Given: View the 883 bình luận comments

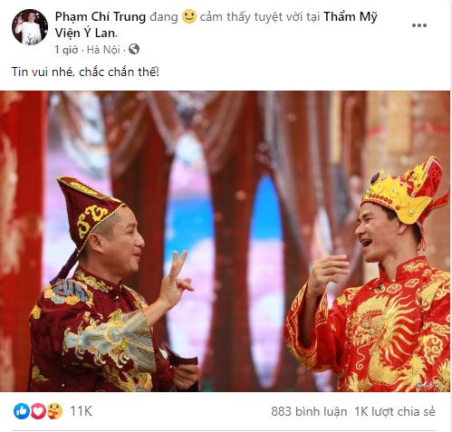Looking at the screenshot, I should coord(309,411).
